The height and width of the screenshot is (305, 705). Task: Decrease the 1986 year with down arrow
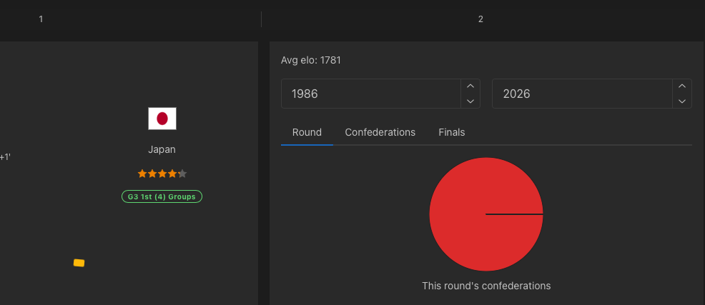(470, 101)
